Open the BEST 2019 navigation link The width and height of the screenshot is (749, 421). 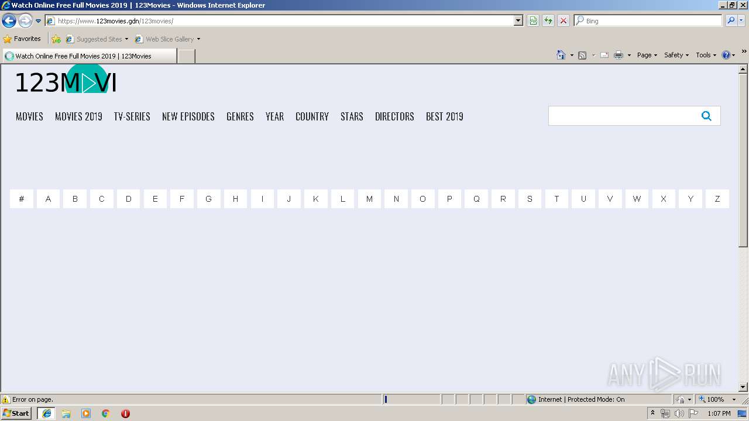coord(445,116)
